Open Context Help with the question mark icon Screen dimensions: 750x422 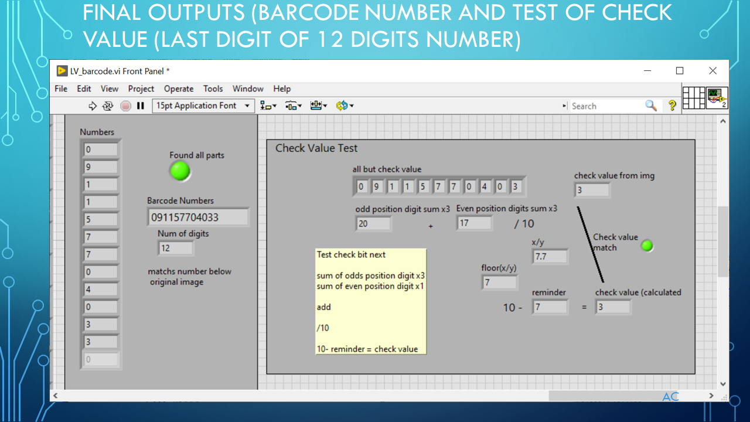[672, 105]
